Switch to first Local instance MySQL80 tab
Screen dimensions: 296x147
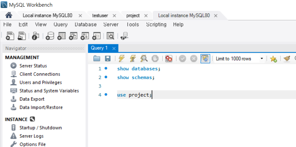[x=48, y=16]
